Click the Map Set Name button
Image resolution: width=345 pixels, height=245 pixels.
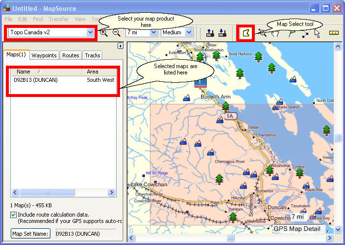30,234
